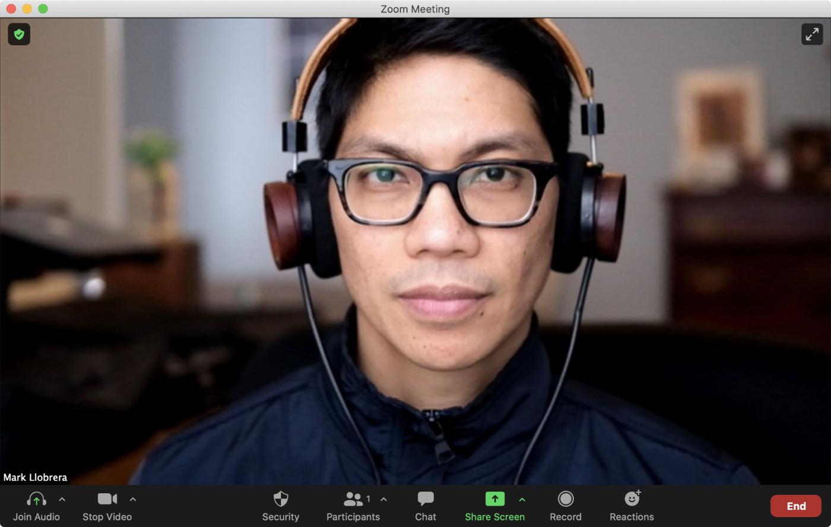Expand video settings caret beside Stop Video
This screenshot has height=527, width=831.
pos(133,500)
